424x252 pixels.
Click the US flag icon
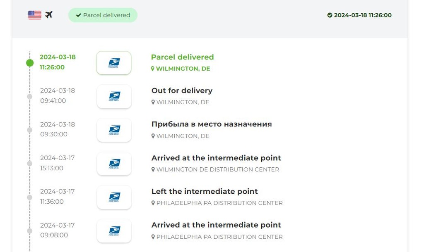(x=35, y=15)
